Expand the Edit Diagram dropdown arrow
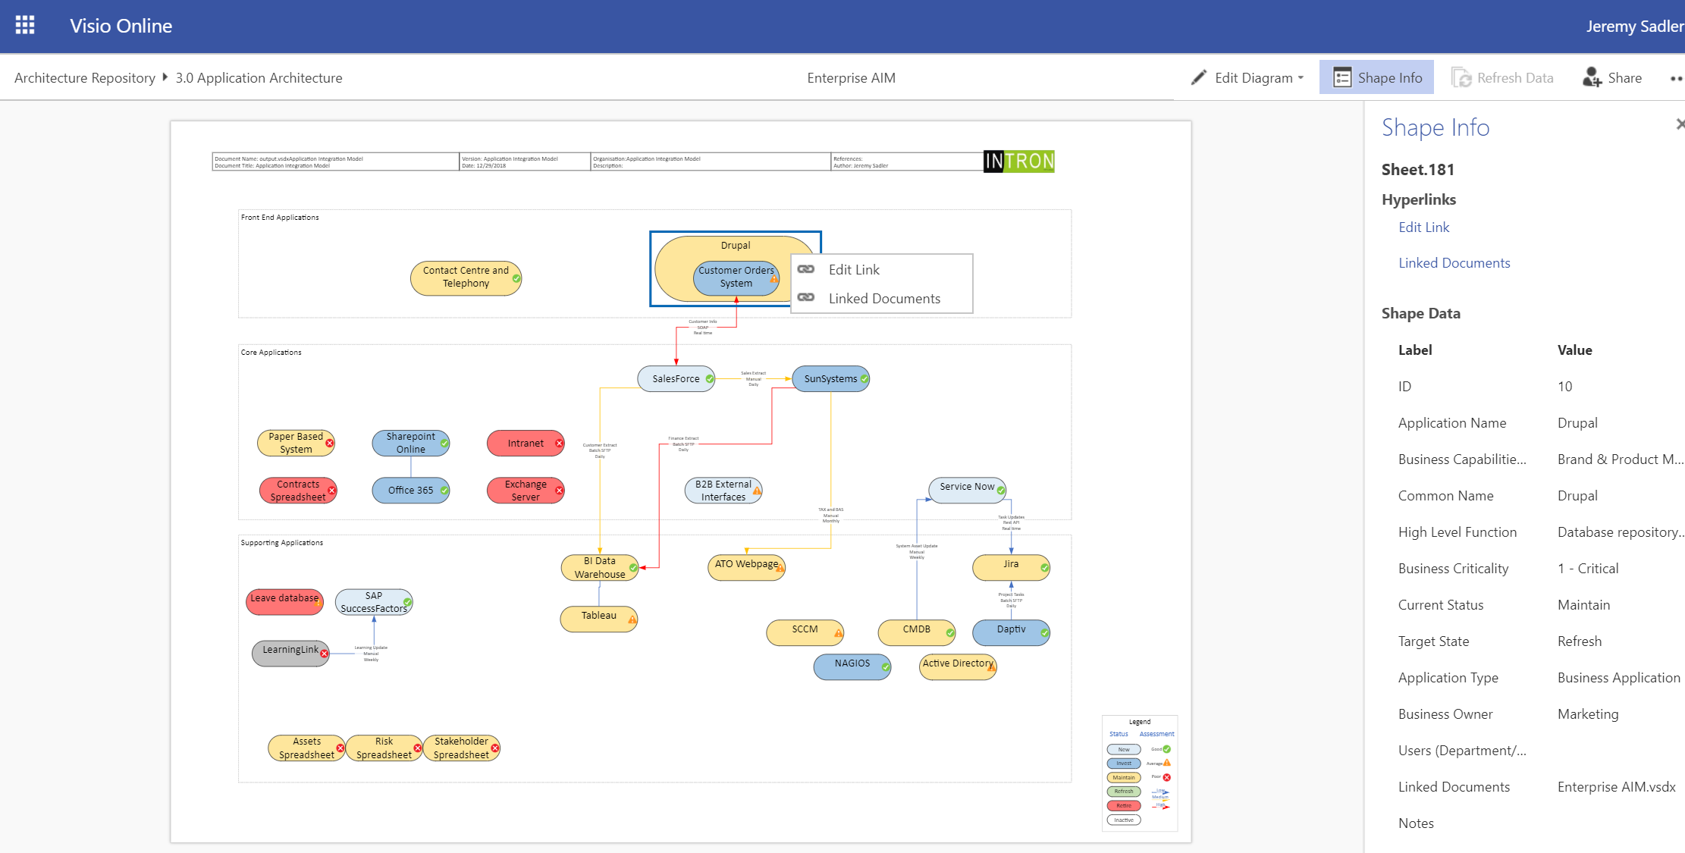Viewport: 1685px width, 853px height. (x=1301, y=78)
